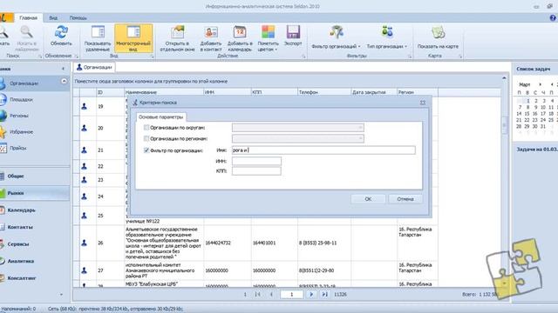Select Основные параметры dialog tab
Viewport: 558px width, 313px height.
pos(160,117)
